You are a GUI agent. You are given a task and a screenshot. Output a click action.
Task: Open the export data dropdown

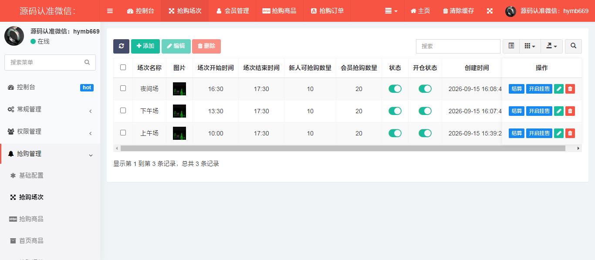tap(551, 46)
